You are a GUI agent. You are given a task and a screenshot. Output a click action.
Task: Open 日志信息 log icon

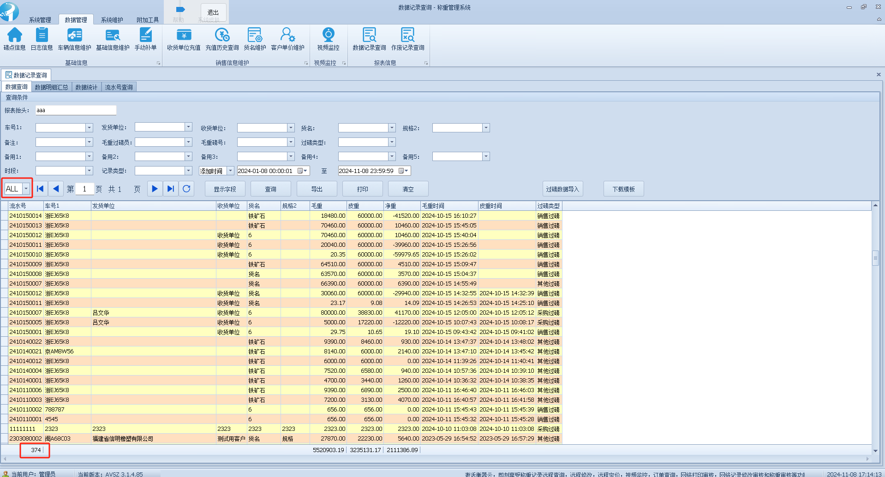click(x=42, y=39)
